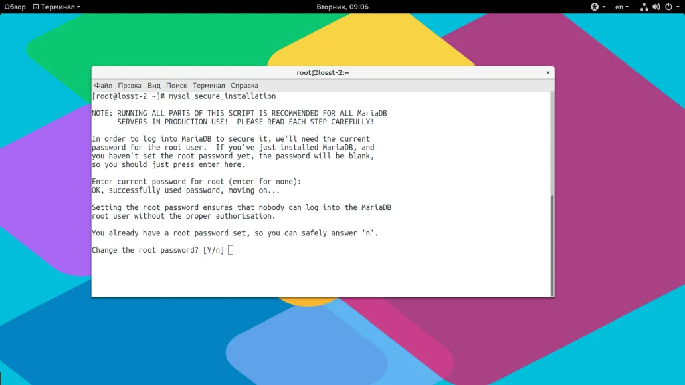Open the Терминал menu in terminal menubar
Viewport: 685px width, 385px height.
pos(209,86)
